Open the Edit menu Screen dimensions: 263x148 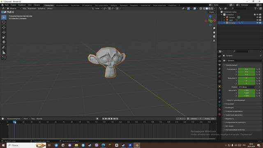(13, 5)
